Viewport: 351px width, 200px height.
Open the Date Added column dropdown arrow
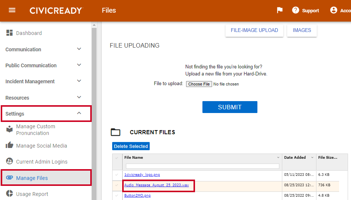pyautogui.click(x=312, y=158)
